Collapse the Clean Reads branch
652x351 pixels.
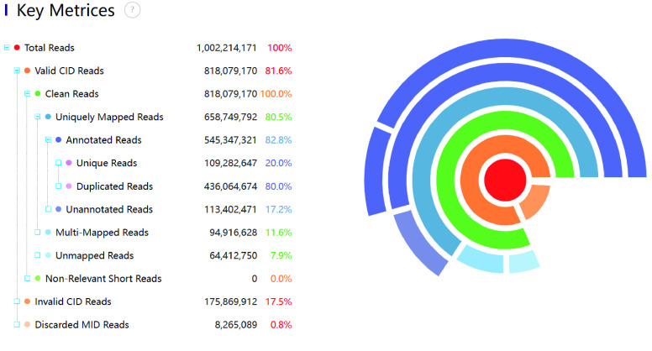[27, 94]
